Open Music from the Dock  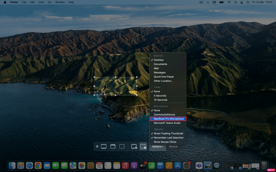[x=125, y=165]
